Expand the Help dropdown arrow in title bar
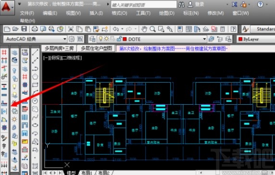Image resolution: width=275 pixels, height=175 pixels. [x=267, y=4]
